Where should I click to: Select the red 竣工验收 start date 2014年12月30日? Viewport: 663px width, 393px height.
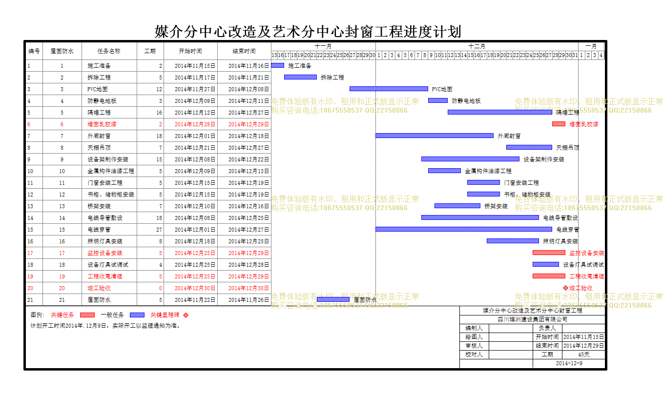(x=190, y=288)
